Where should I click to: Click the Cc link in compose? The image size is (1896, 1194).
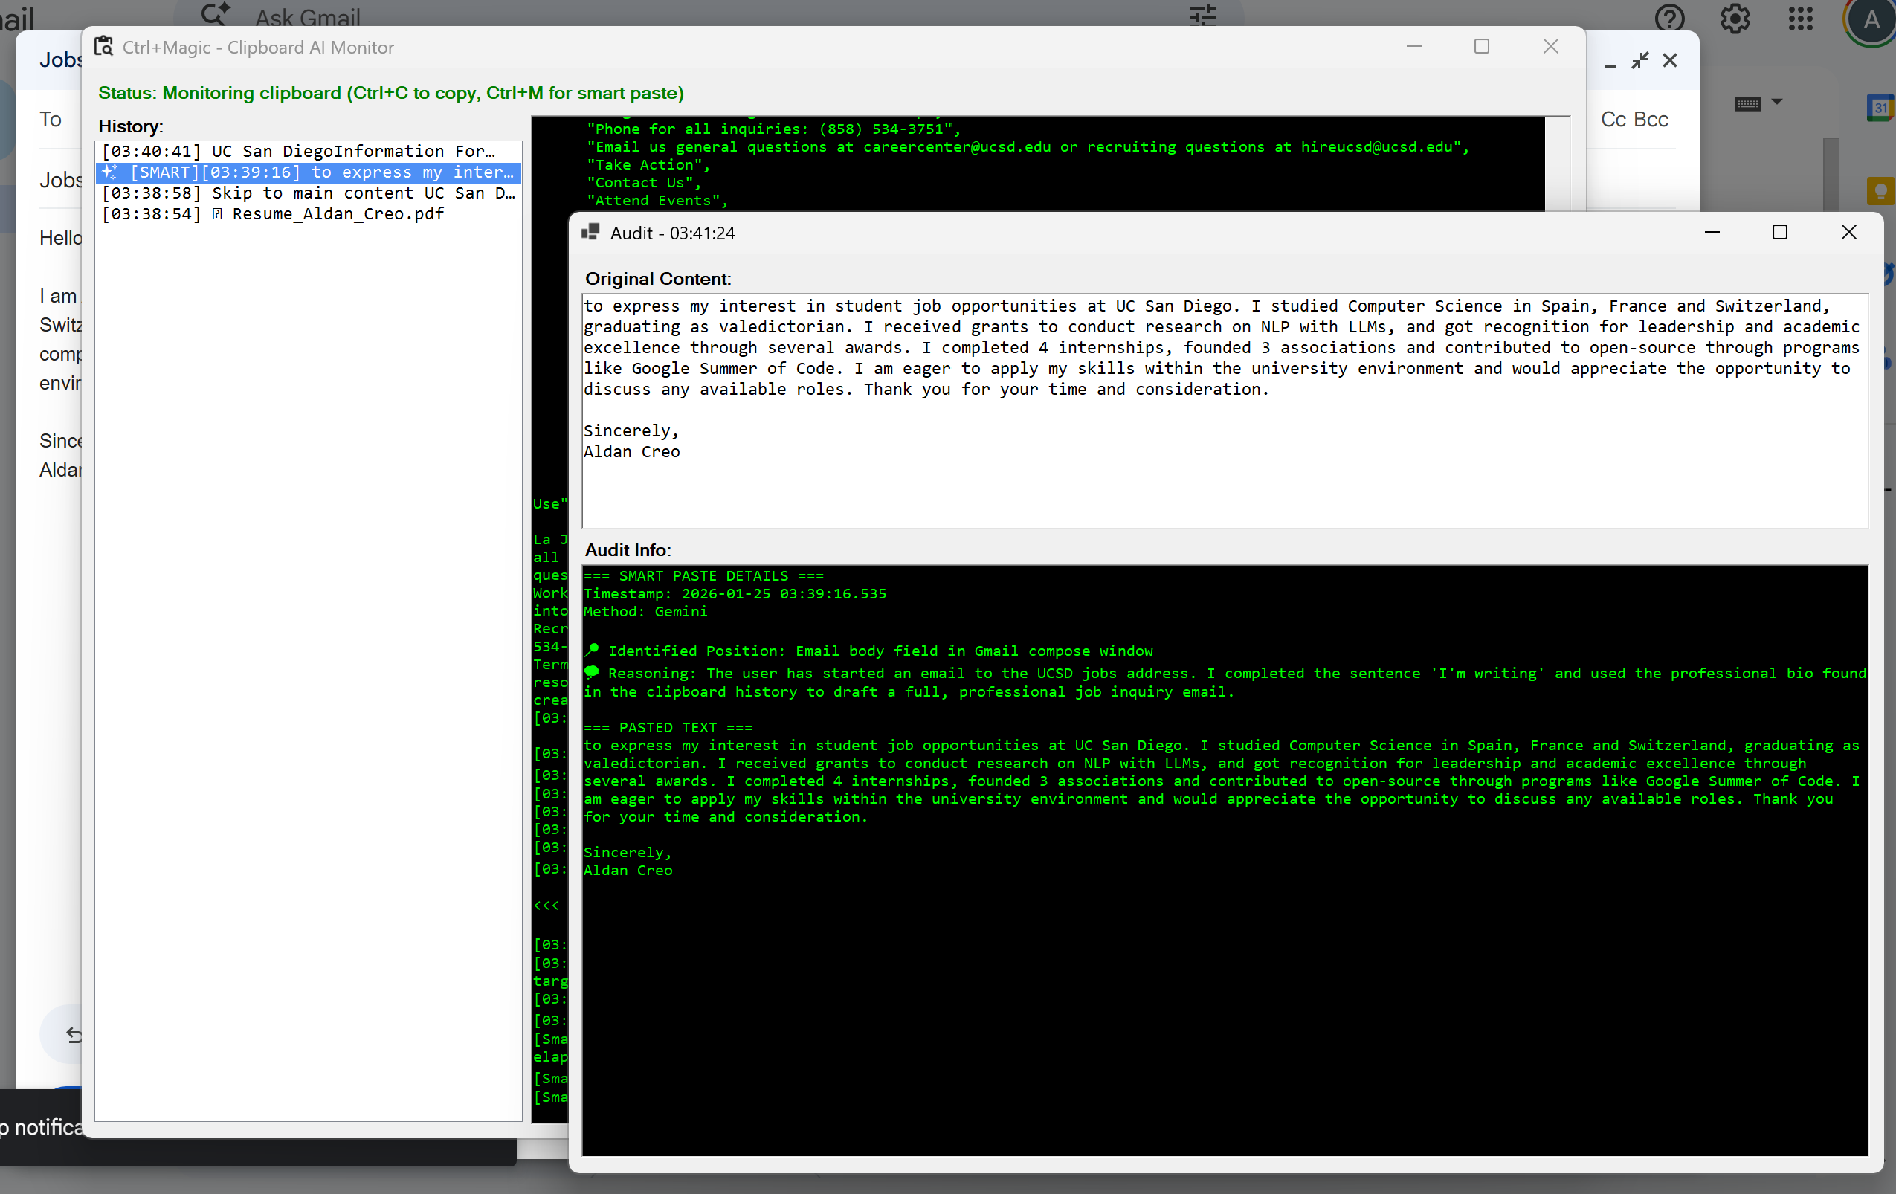[1613, 120]
